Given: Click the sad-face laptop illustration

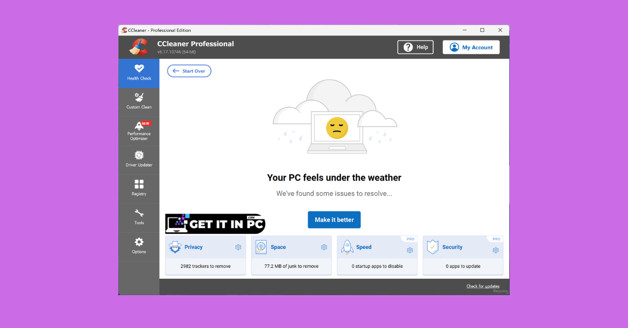Looking at the screenshot, I should [335, 117].
